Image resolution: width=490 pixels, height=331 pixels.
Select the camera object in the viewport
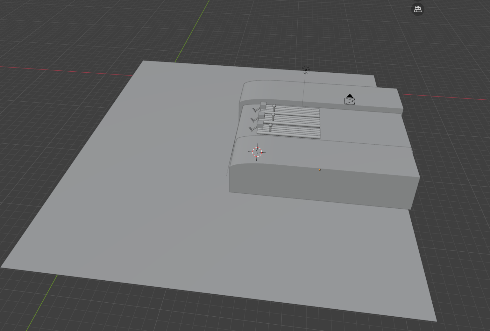coord(350,99)
